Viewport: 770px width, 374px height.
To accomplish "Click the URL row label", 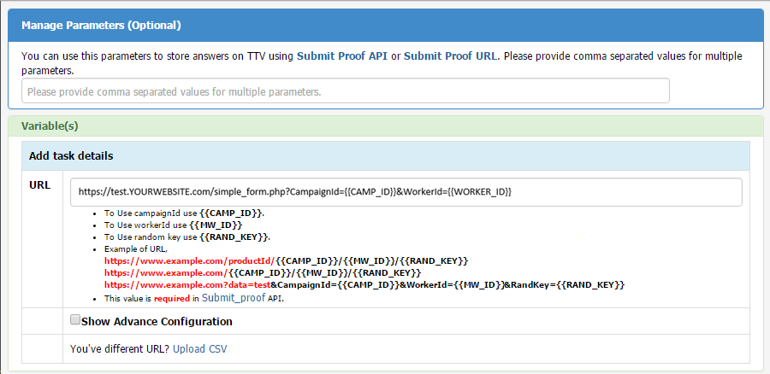I will click(x=40, y=184).
